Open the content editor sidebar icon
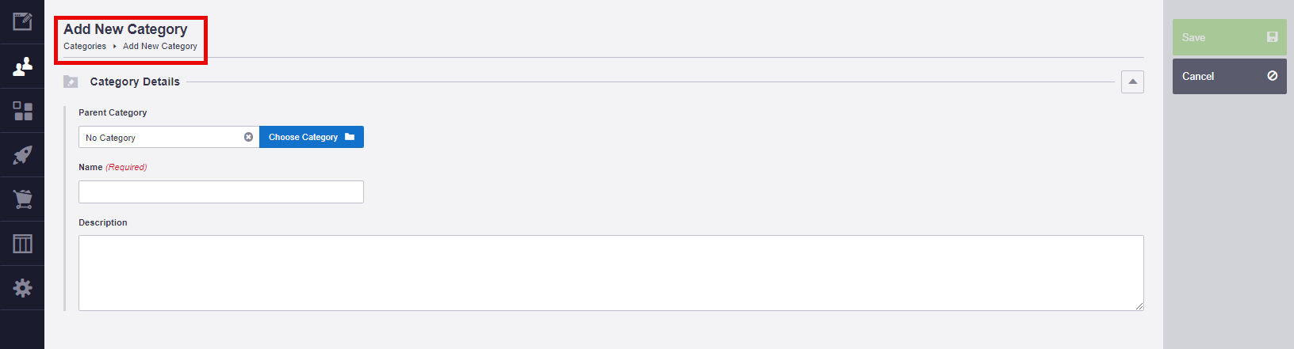The width and height of the screenshot is (1294, 349). pos(22,21)
